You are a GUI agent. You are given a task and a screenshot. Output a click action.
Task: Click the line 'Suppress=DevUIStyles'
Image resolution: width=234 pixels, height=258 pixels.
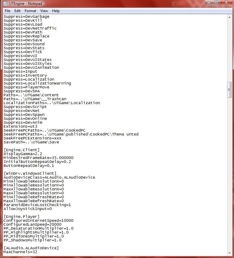(28, 64)
